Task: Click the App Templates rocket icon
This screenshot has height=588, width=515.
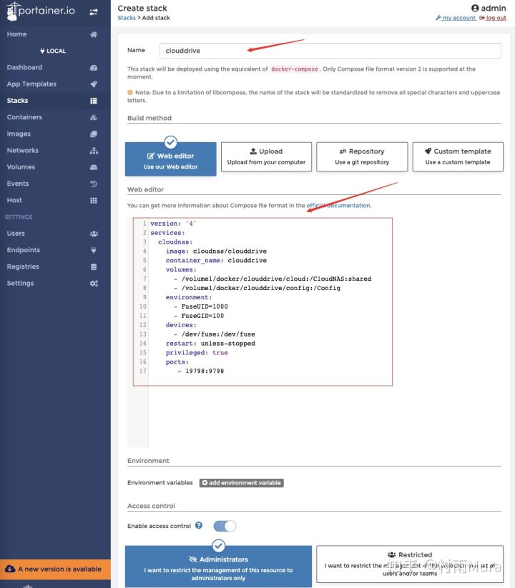Action: click(94, 84)
